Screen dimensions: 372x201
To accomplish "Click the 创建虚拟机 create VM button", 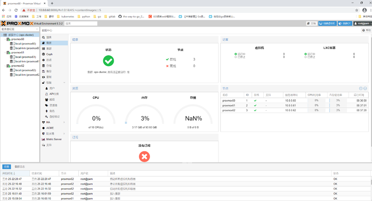I will click(x=327, y=24).
